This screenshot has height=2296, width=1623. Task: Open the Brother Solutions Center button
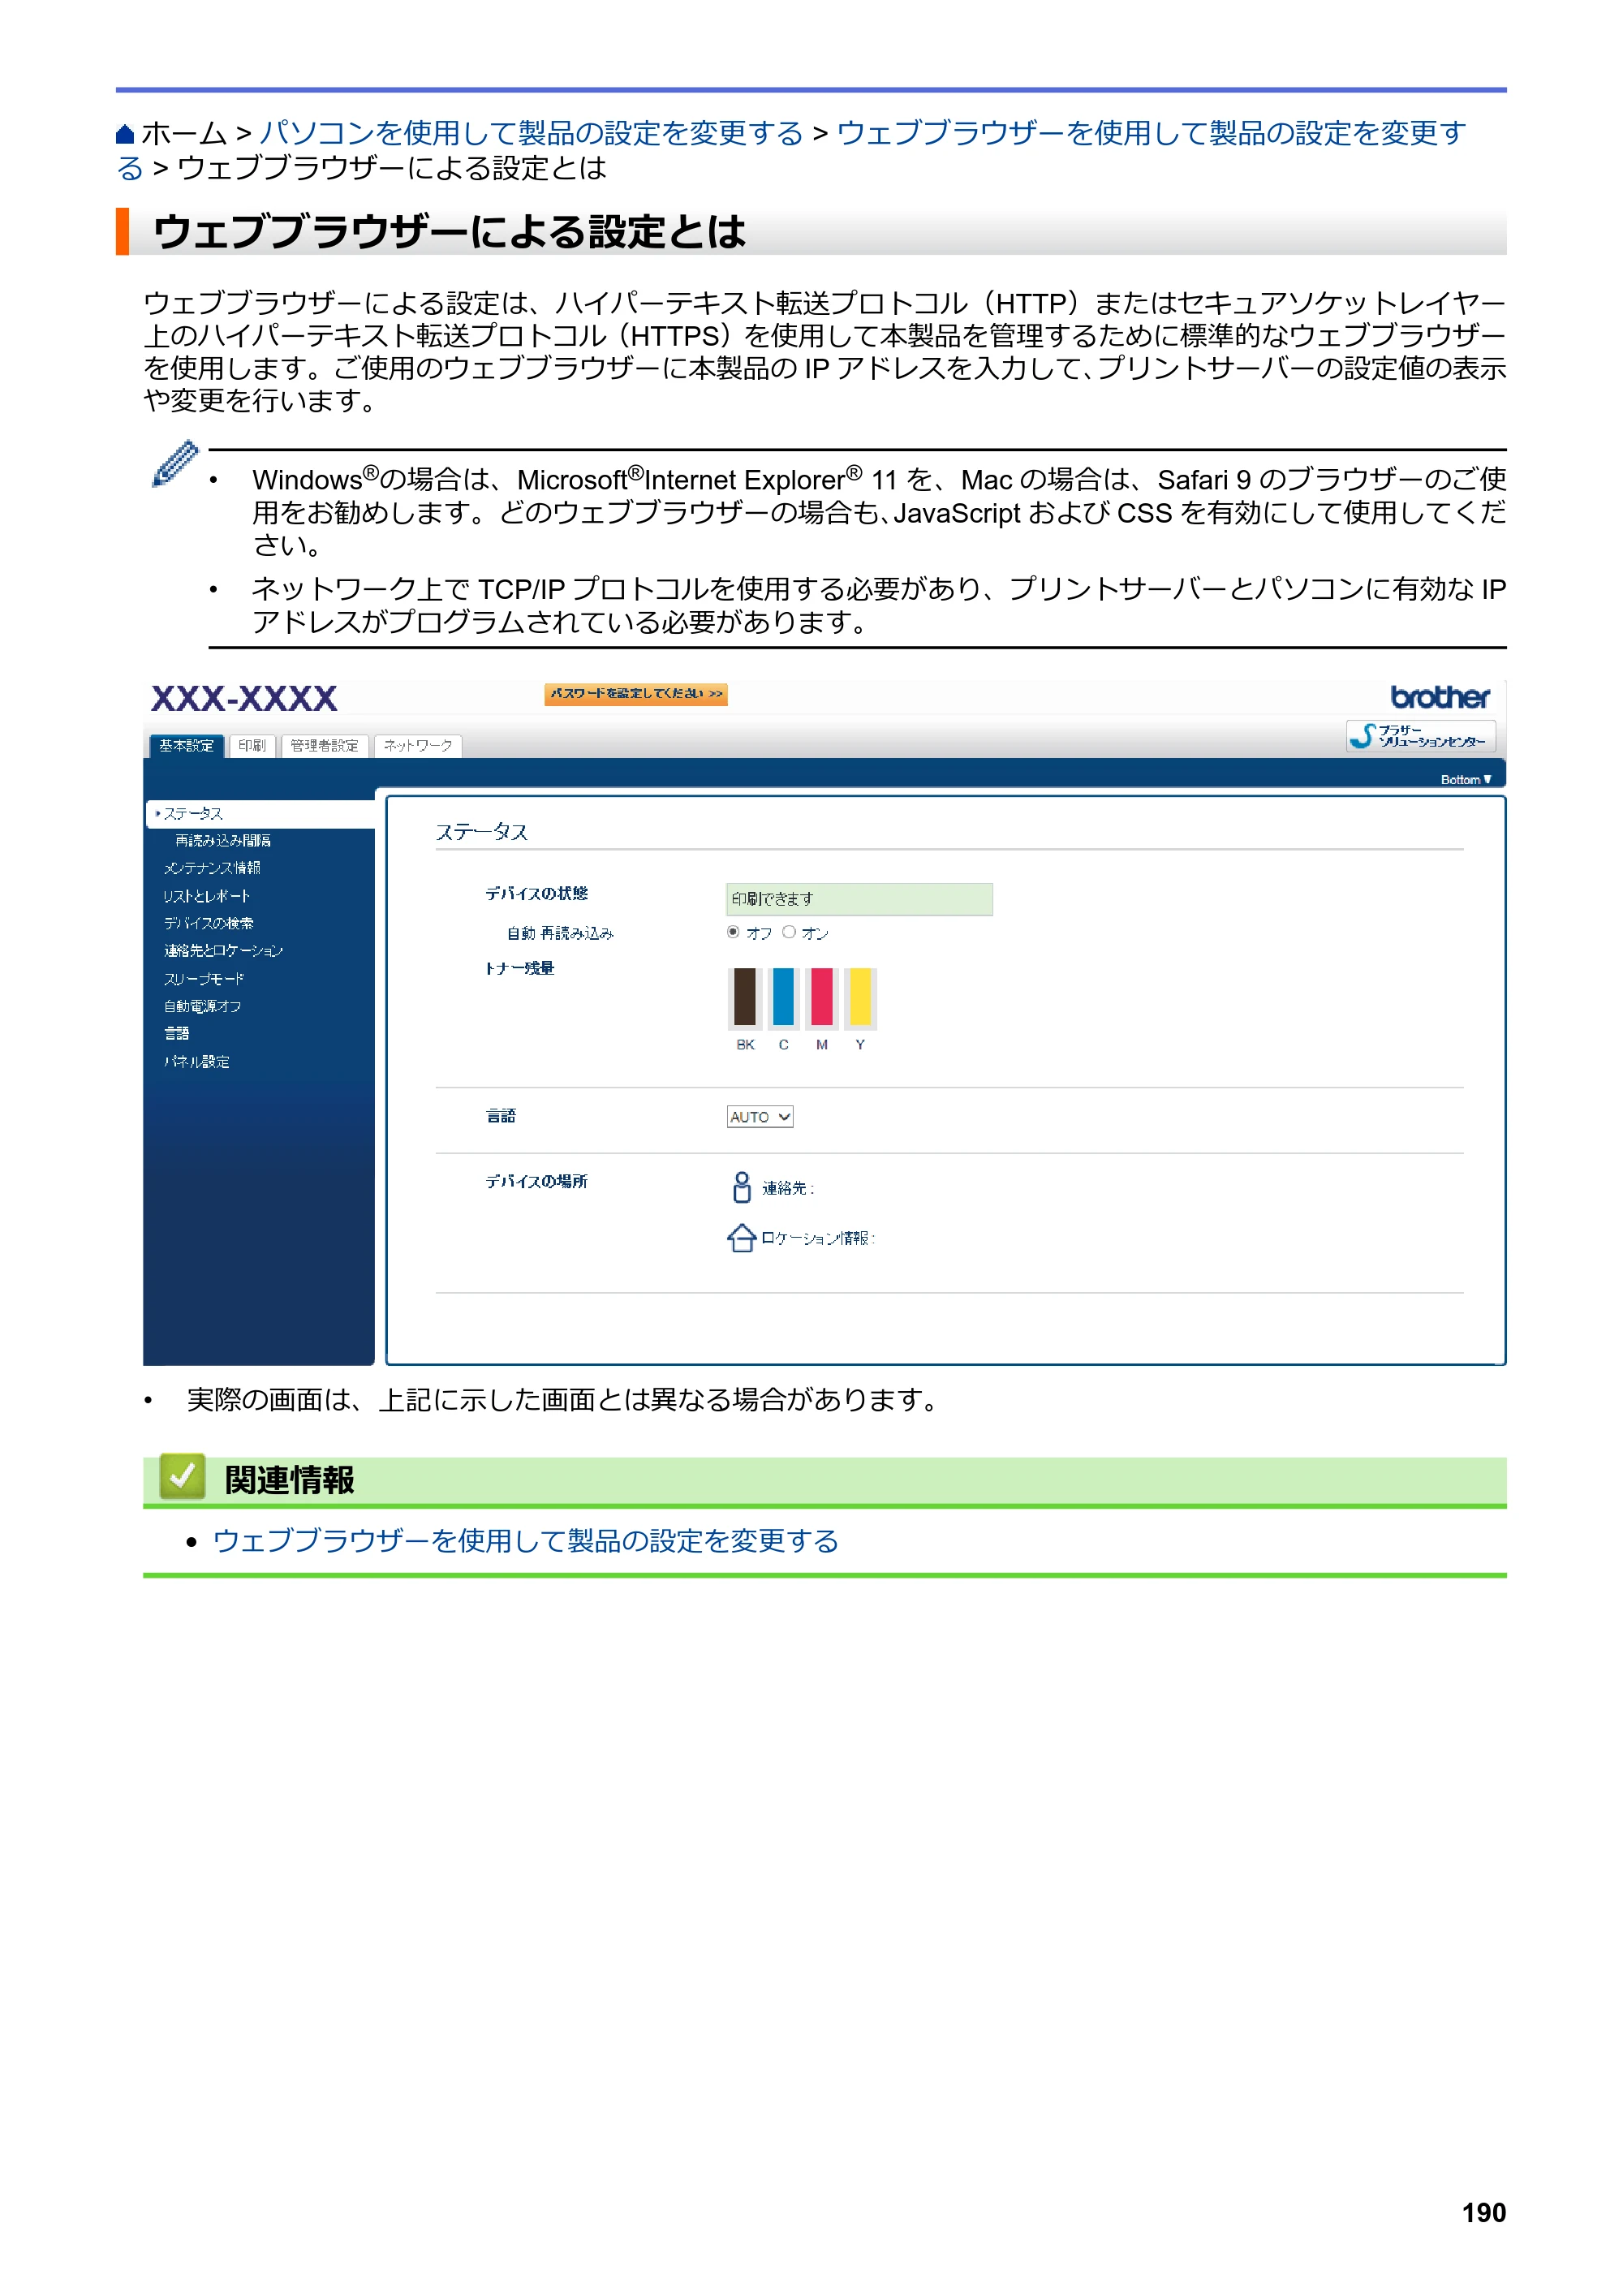point(1420,735)
